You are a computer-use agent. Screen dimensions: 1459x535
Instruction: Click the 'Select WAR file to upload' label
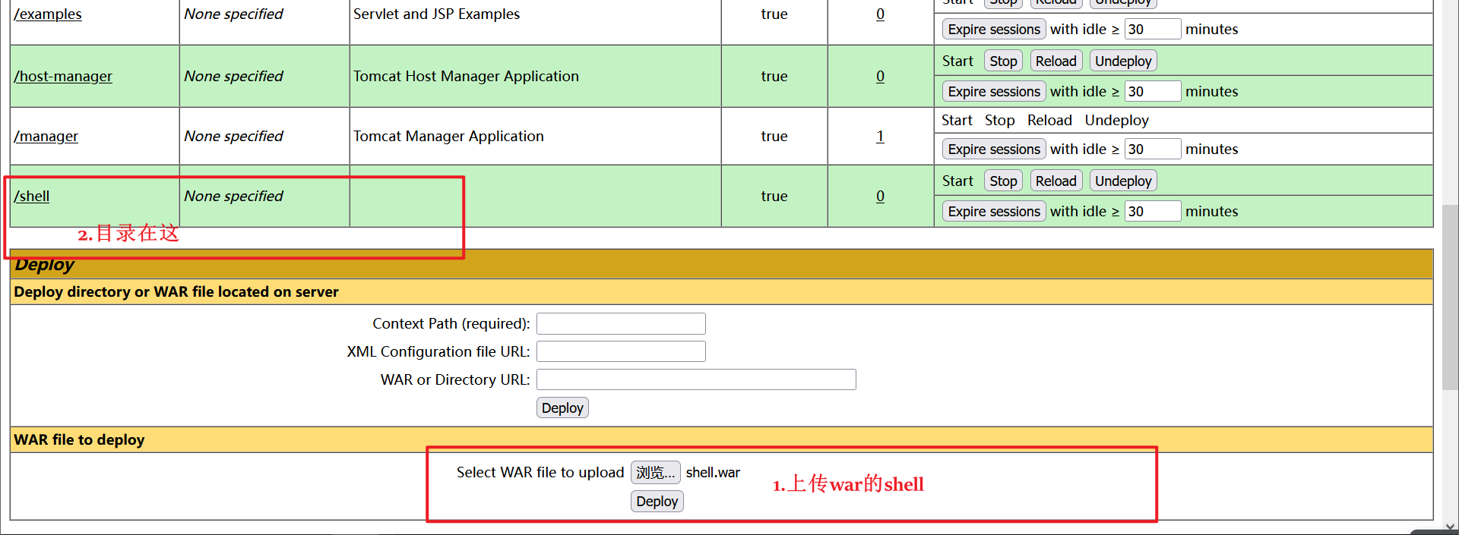point(540,473)
